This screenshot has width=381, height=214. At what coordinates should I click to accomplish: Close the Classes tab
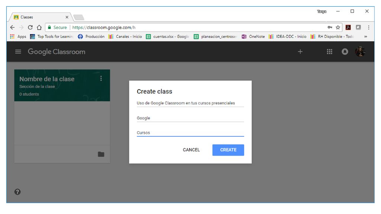coord(67,17)
